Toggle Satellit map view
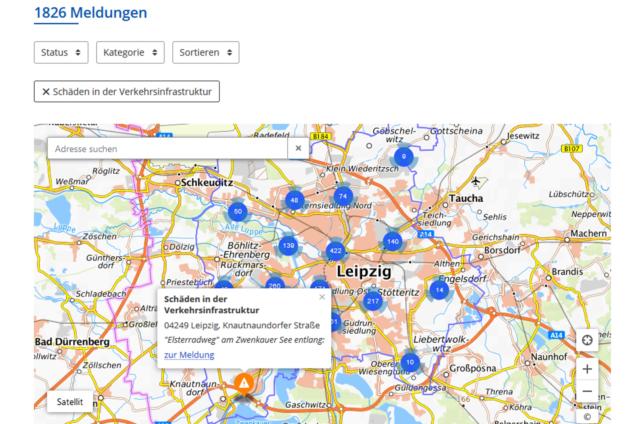This screenshot has height=424, width=637. point(70,402)
